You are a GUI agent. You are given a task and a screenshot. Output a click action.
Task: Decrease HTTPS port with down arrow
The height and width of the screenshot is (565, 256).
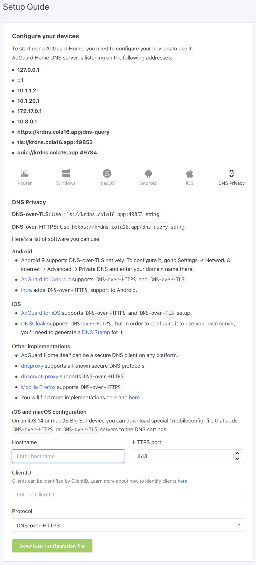(237, 459)
